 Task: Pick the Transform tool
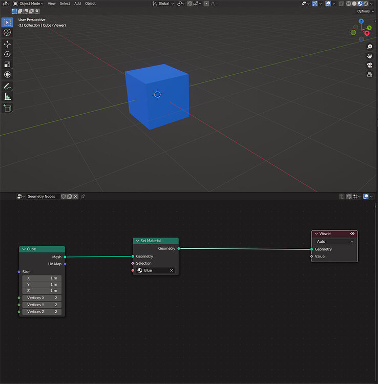point(7,74)
